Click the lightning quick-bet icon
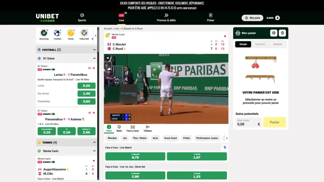 [x=225, y=147]
